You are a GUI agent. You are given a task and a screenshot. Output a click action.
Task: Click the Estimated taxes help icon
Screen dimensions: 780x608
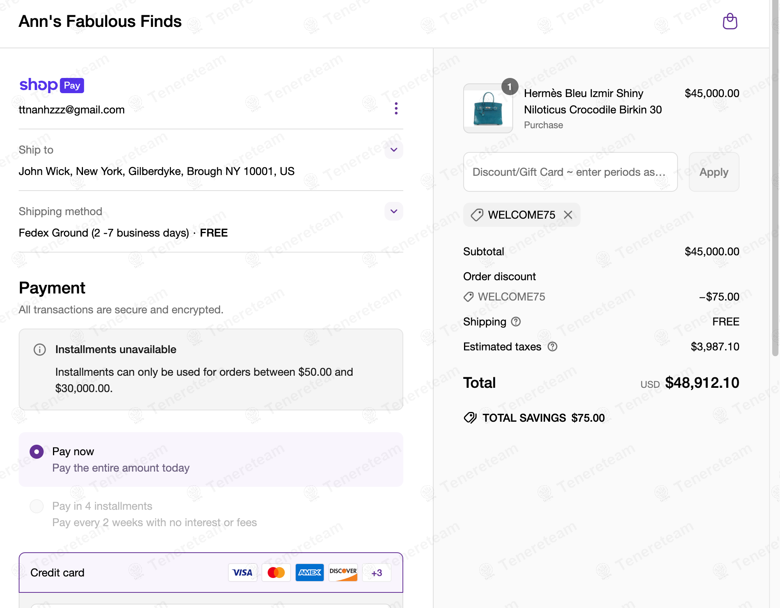click(x=552, y=346)
